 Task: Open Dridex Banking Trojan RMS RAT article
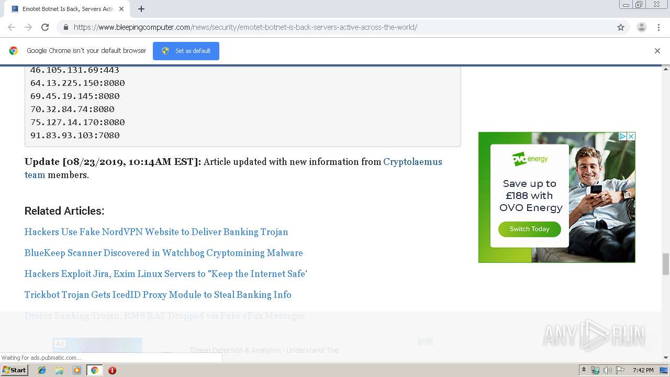[164, 316]
